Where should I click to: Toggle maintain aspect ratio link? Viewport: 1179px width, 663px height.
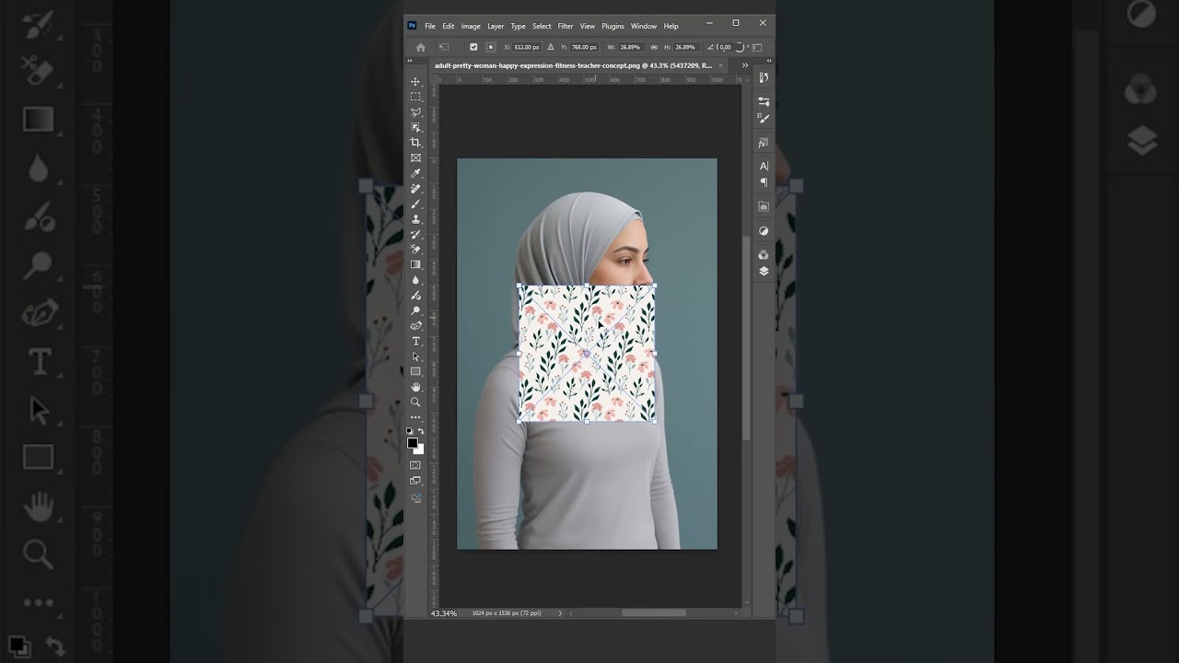(x=654, y=47)
